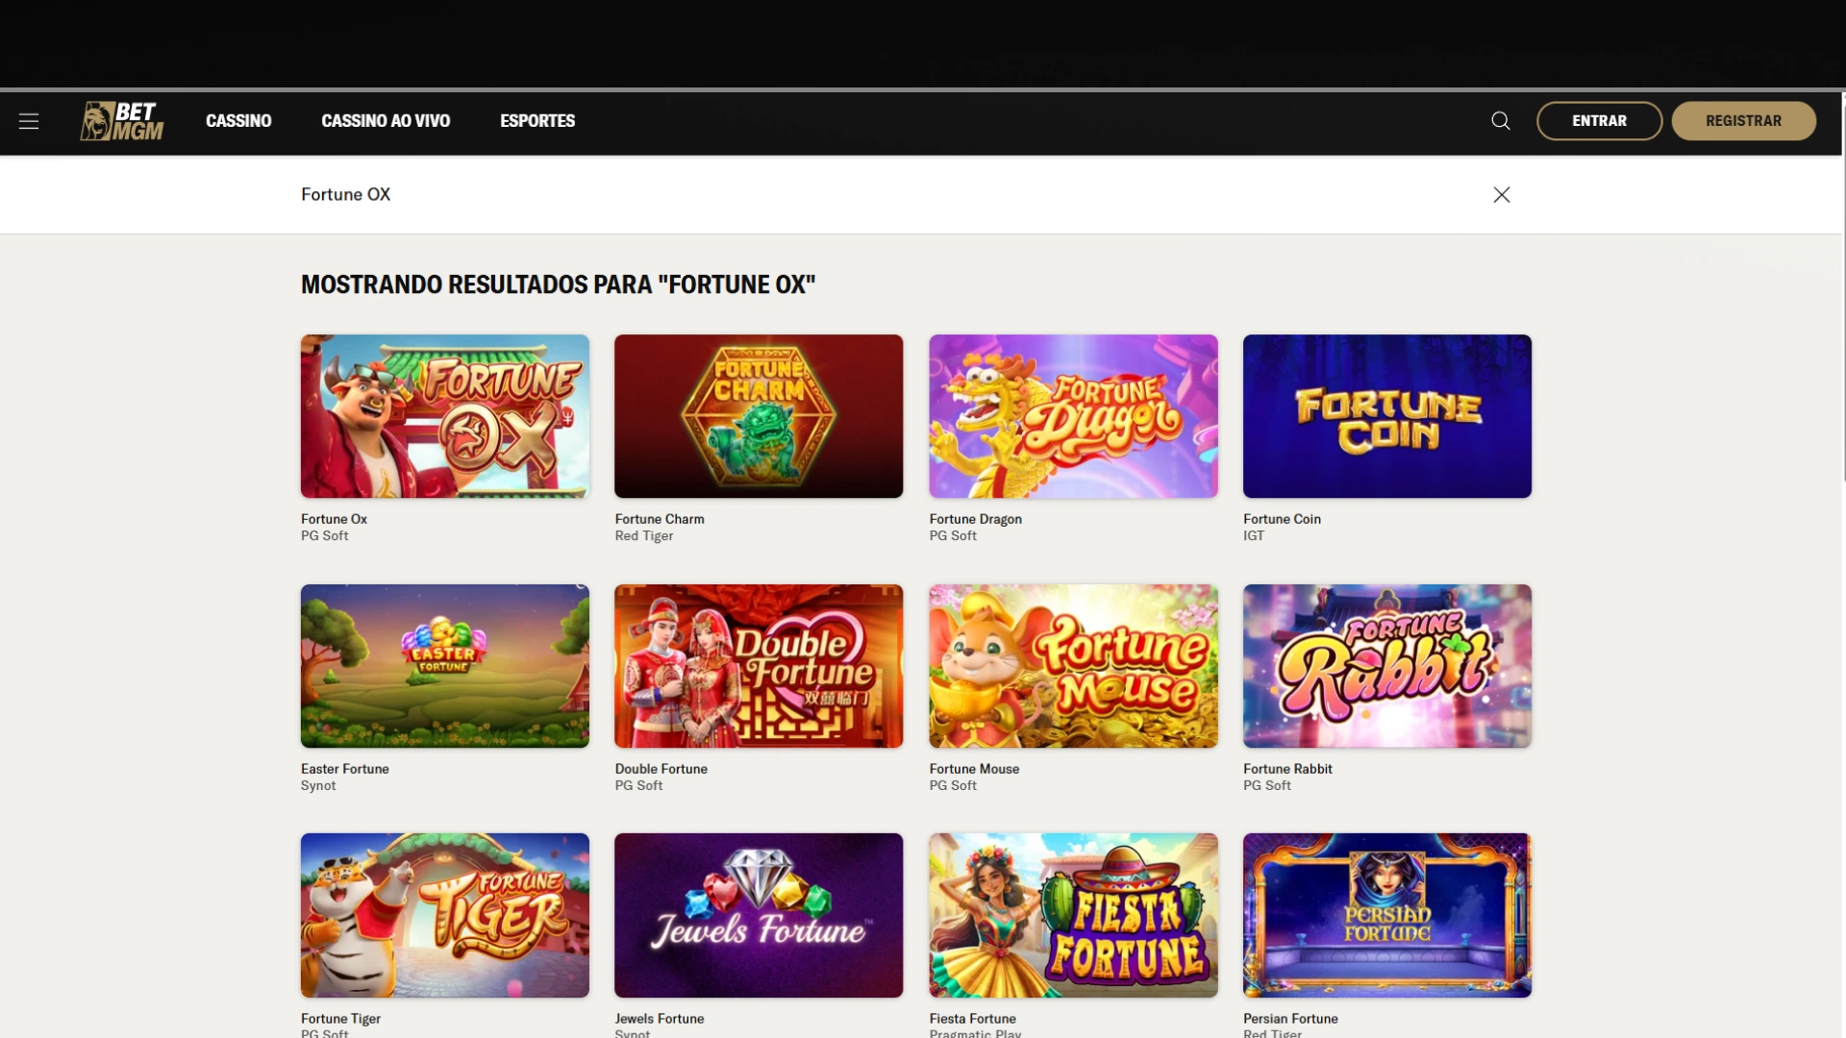The height and width of the screenshot is (1038, 1846).
Task: Open the Persian Fortune game thumbnail
Action: click(x=1387, y=915)
